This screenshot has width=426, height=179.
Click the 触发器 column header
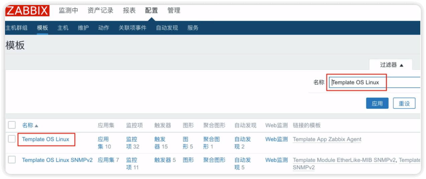pos(163,125)
